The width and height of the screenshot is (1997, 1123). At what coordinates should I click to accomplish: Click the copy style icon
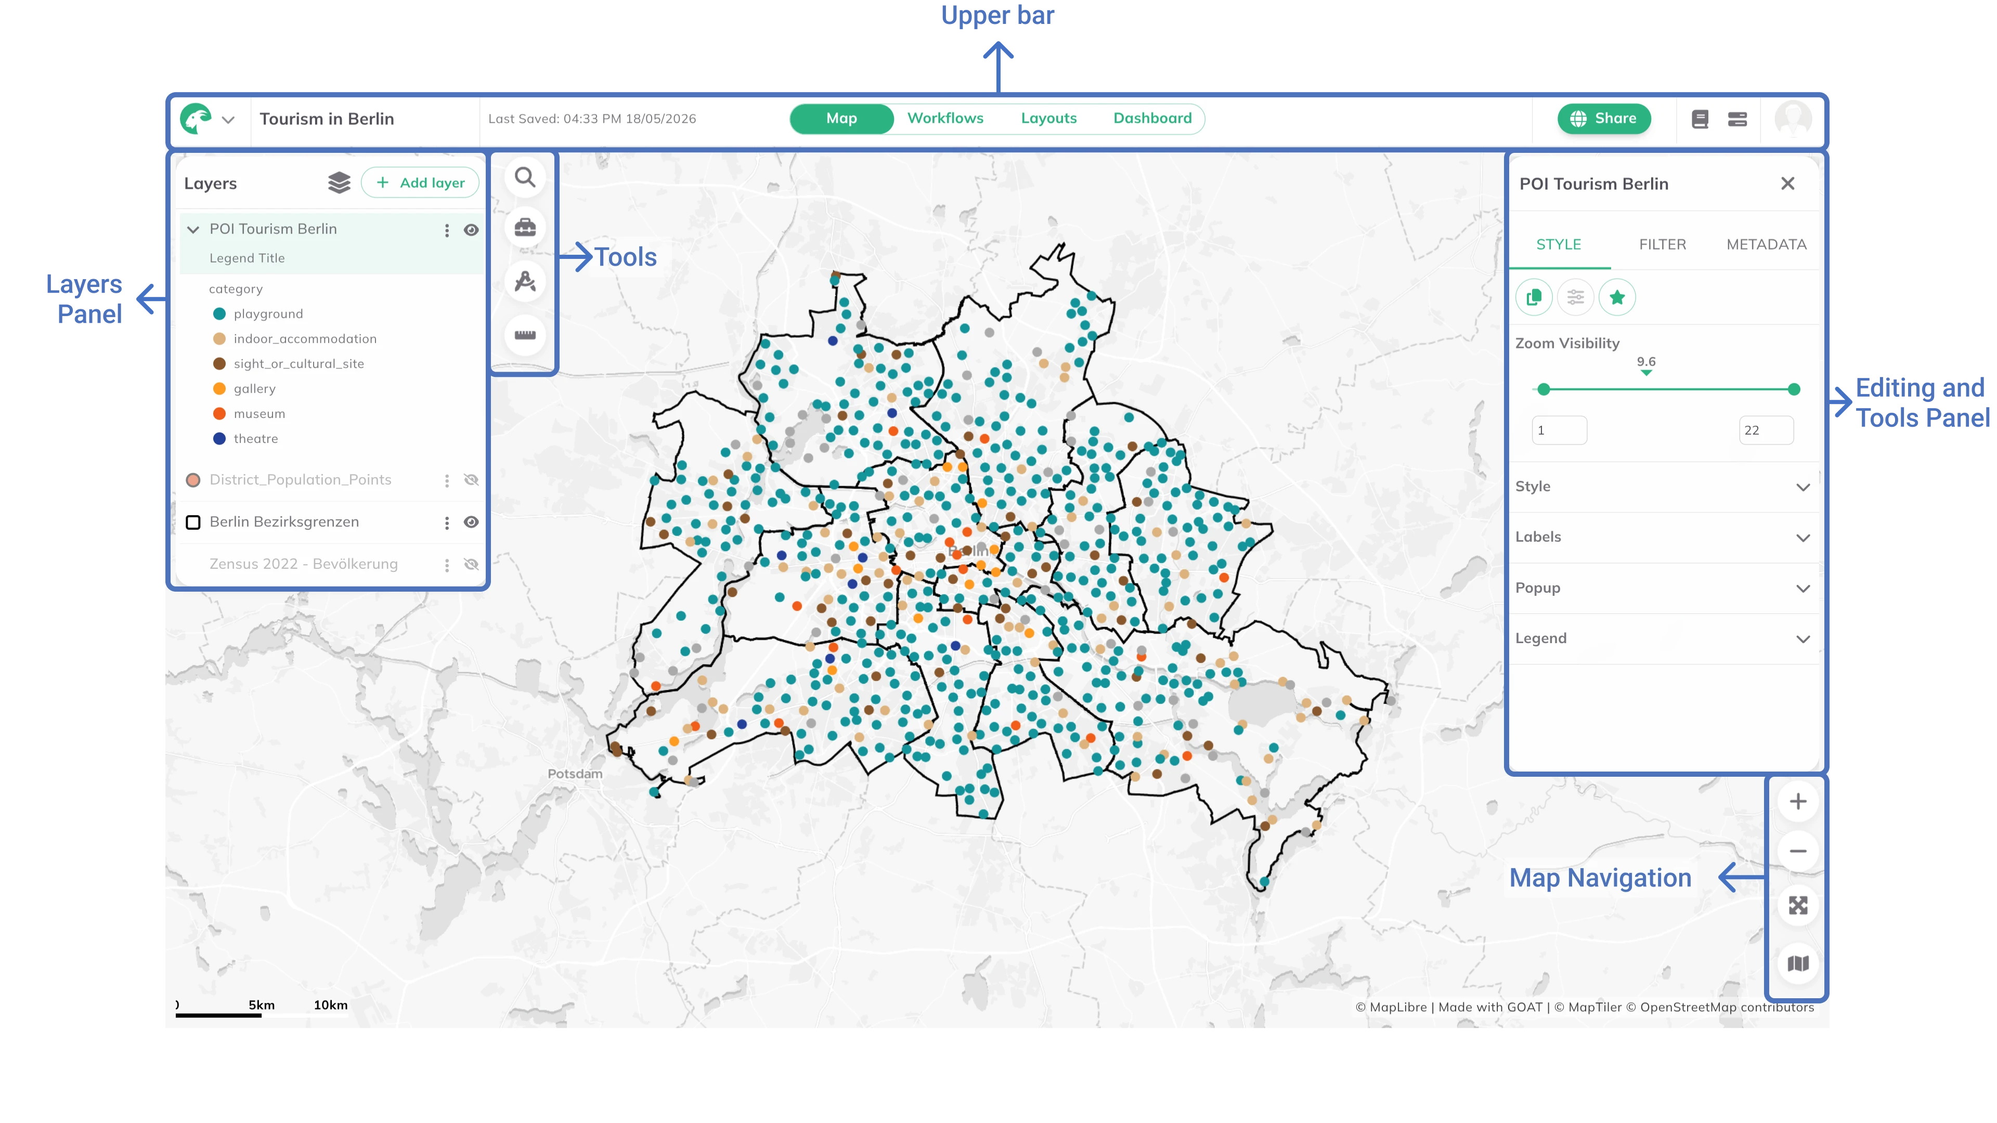tap(1534, 297)
